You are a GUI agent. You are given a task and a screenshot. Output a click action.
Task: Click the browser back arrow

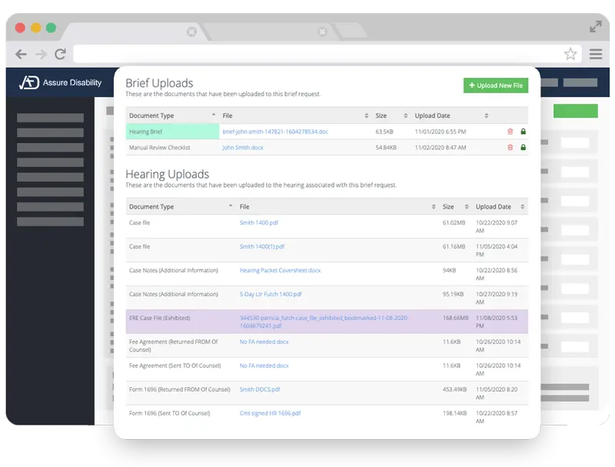click(22, 54)
